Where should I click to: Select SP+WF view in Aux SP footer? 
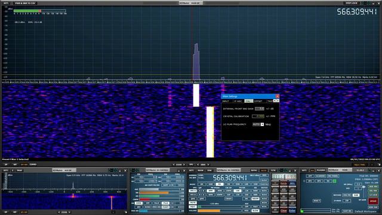(24, 213)
